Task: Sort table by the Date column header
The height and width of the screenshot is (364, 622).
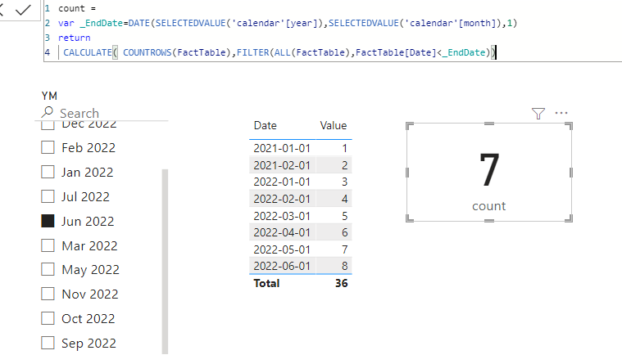Action: point(265,125)
